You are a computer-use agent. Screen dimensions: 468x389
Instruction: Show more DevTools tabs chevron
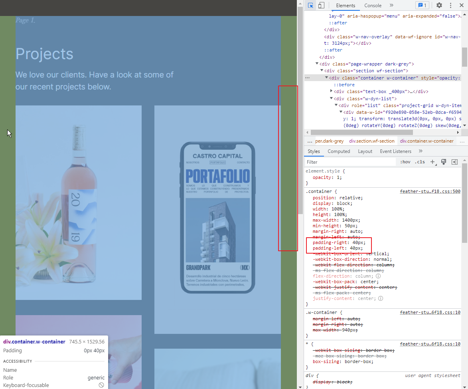(x=391, y=5)
